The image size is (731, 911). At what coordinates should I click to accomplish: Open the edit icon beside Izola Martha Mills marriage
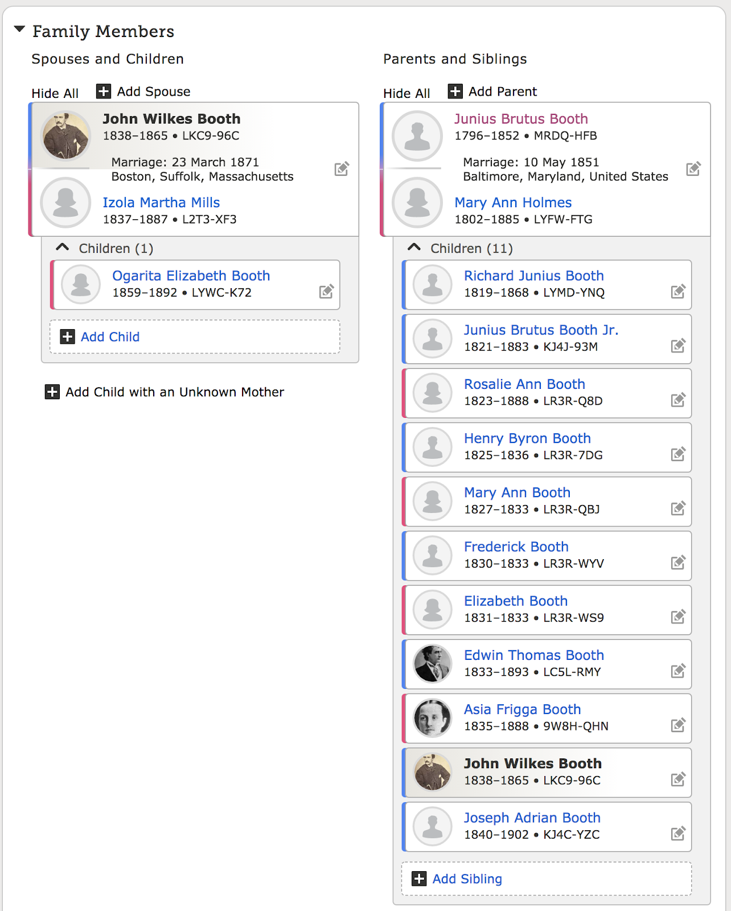click(x=342, y=169)
